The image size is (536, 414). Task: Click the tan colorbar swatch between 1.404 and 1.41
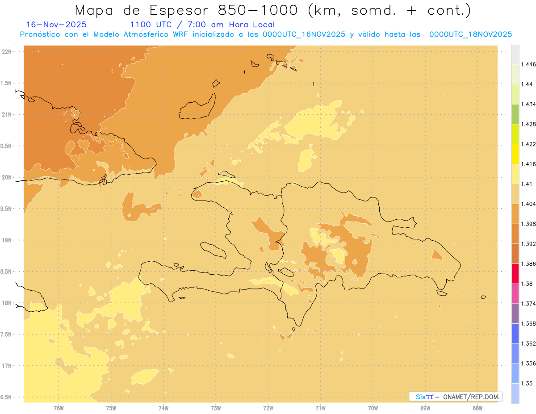515,194
